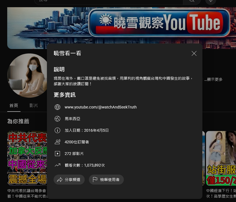Open the 站街服 video thumbnail
The height and width of the screenshot is (202, 236).
pos(221,158)
